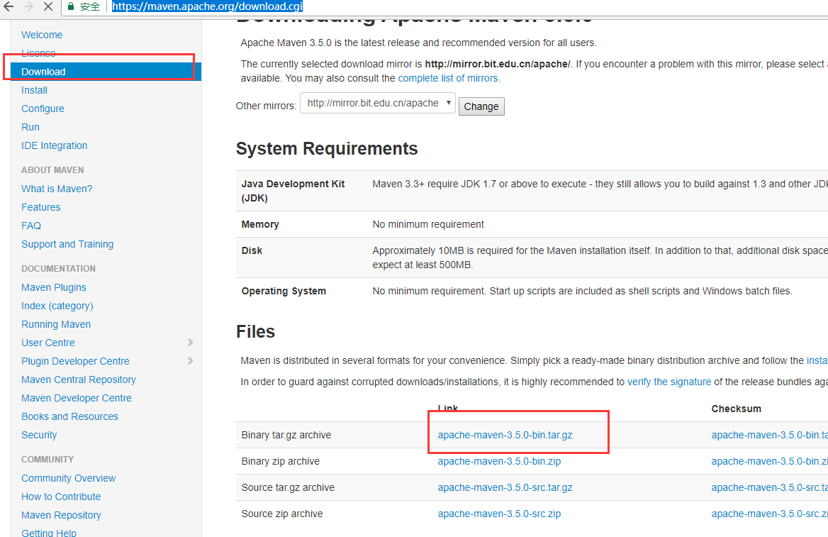Click the Operating System row label
Image resolution: width=828 pixels, height=537 pixels.
click(x=284, y=292)
